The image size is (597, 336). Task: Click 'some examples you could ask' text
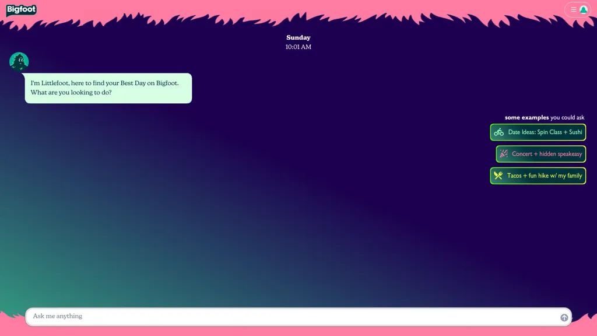click(545, 117)
